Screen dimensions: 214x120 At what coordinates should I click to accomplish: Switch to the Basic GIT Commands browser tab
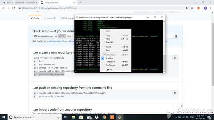[x=20, y=3]
